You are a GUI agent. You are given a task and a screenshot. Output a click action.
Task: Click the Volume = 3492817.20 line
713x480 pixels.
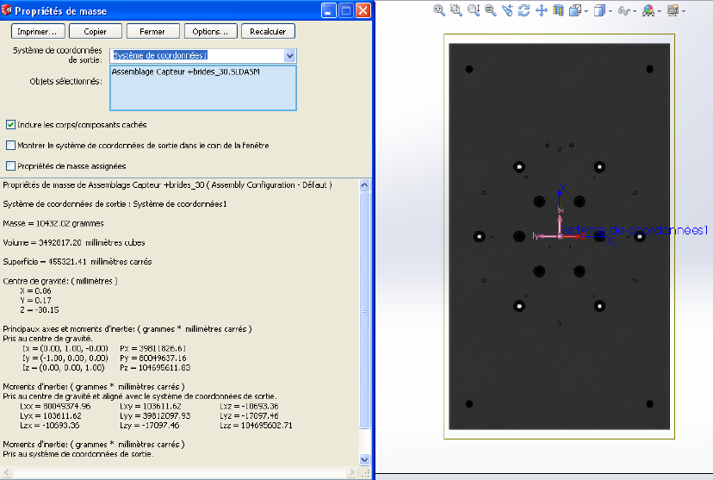pos(74,242)
